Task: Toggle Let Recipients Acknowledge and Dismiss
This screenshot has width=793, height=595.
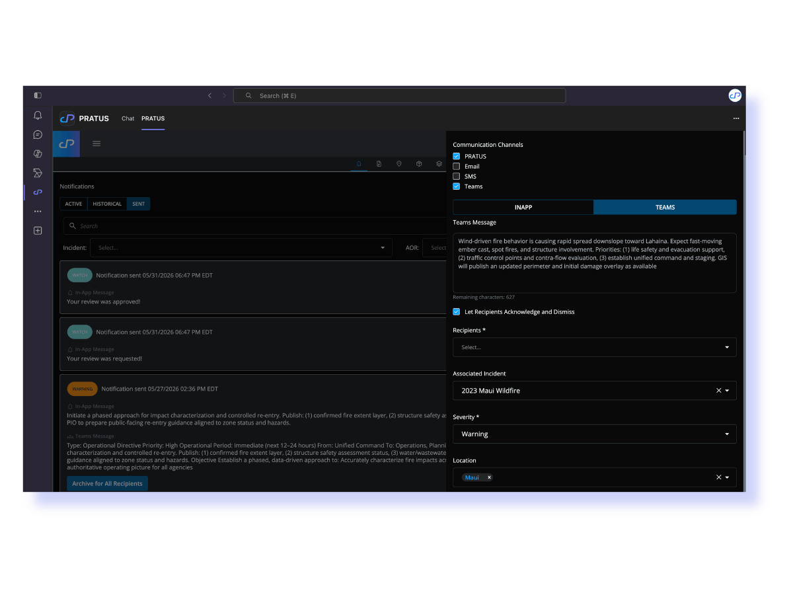Action: point(456,312)
